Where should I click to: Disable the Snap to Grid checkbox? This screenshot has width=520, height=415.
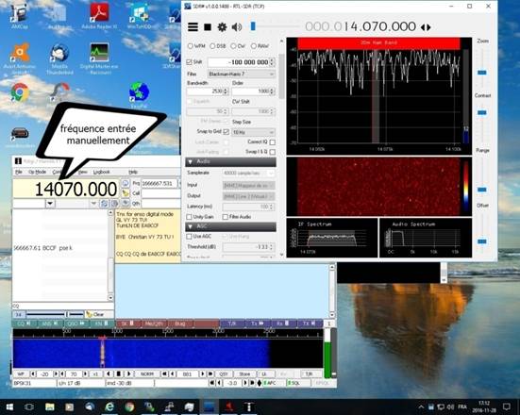click(226, 132)
